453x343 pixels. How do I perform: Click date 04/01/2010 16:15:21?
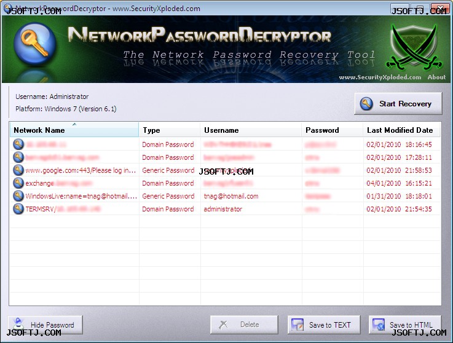tap(400, 183)
